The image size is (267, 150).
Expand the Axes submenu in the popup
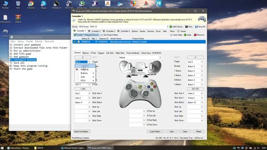click(x=85, y=77)
